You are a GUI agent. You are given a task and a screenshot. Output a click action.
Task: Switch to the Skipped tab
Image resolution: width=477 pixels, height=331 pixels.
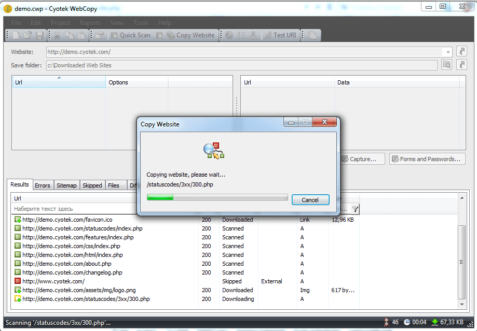coord(92,185)
